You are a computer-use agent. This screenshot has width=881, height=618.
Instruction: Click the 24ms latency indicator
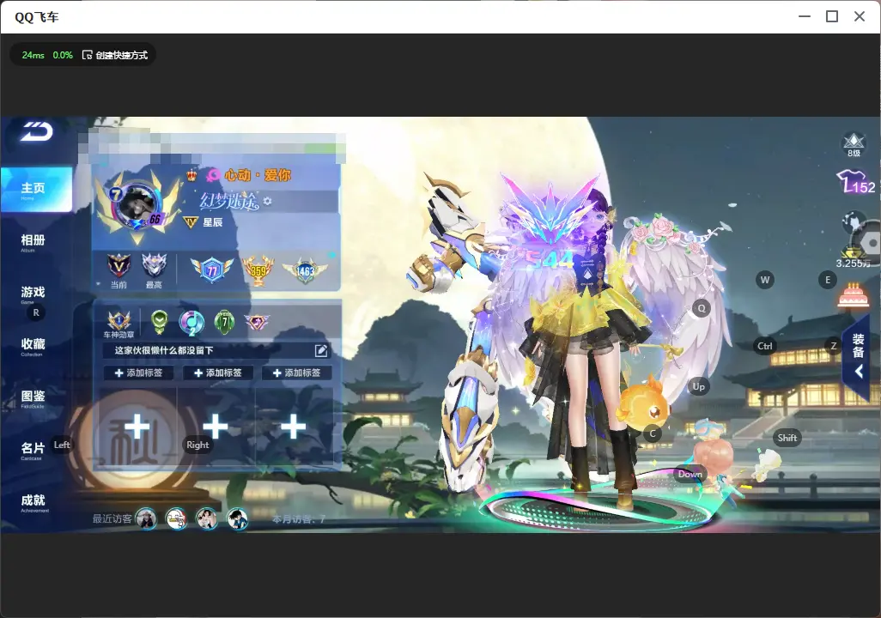tap(33, 55)
